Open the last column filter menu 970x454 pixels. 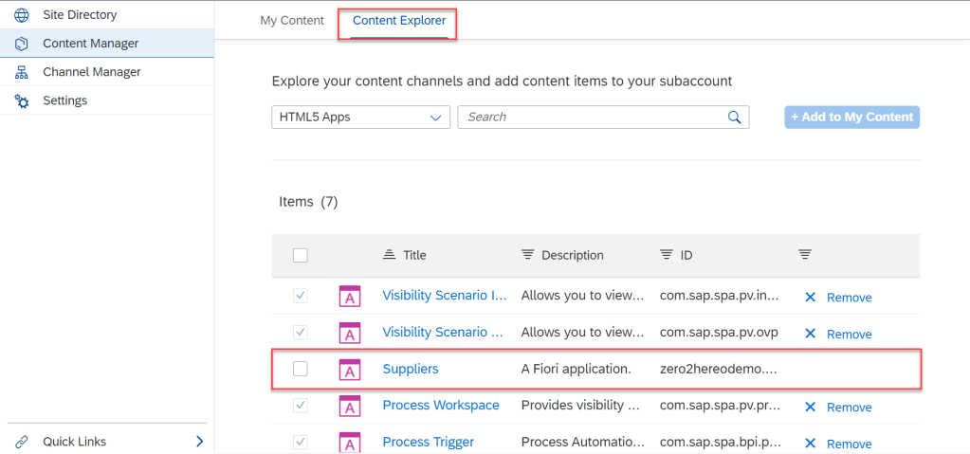[x=804, y=255]
